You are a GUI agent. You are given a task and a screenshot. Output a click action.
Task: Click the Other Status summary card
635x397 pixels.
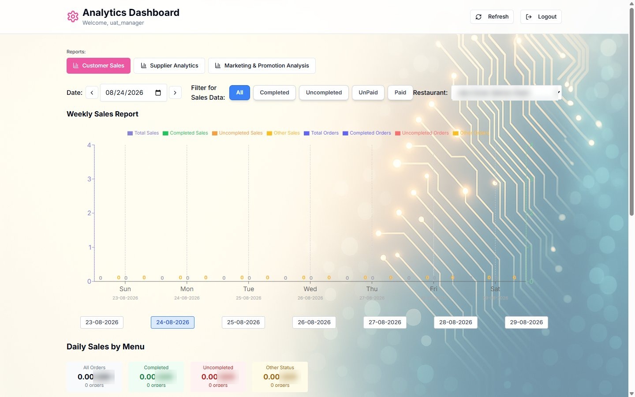tap(280, 377)
